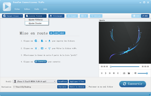Click the small Convertir button in step 4
This screenshot has height=96, width=151.
click(41, 61)
